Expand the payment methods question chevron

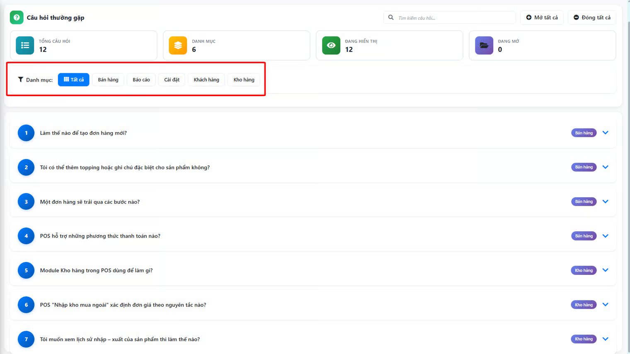pyautogui.click(x=605, y=236)
